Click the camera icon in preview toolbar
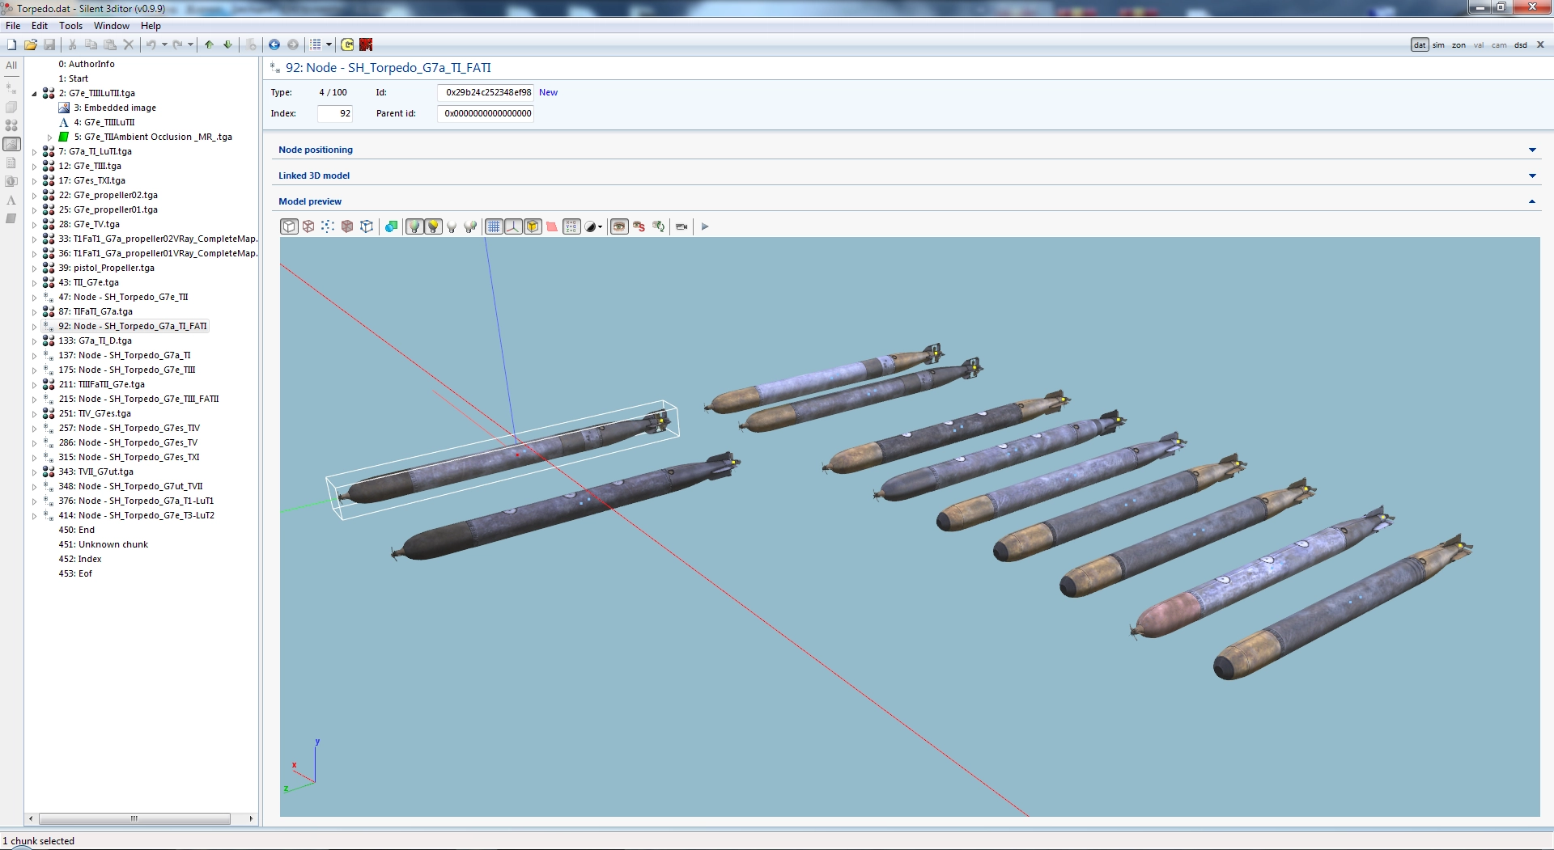 (681, 227)
